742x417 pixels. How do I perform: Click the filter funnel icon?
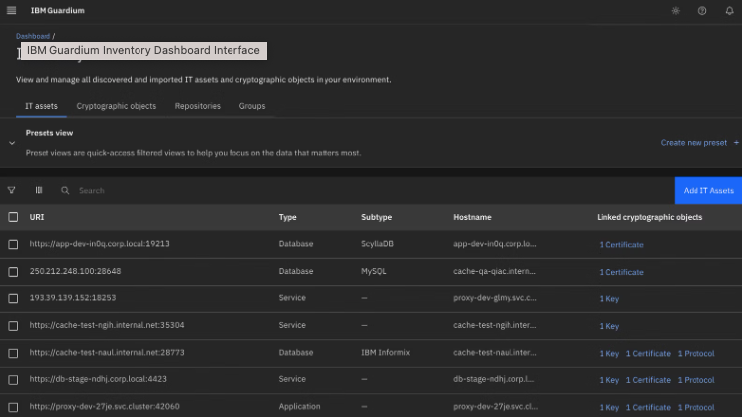click(12, 190)
